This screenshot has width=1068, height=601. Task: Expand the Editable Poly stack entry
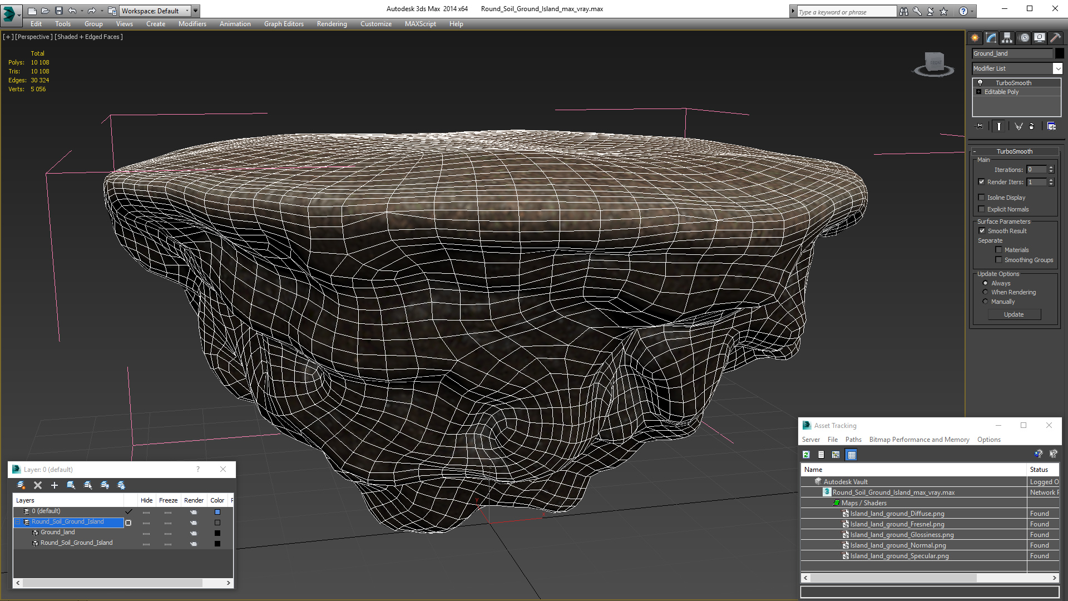point(978,92)
